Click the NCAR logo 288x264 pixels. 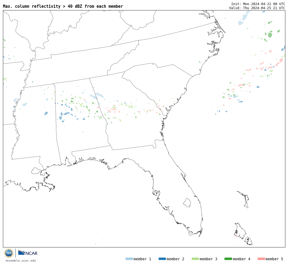tap(28, 253)
